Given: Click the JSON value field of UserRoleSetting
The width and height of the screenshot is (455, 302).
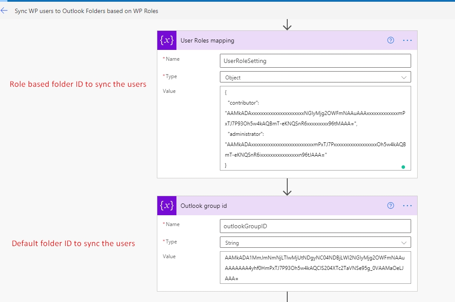Looking at the screenshot, I should 316,128.
